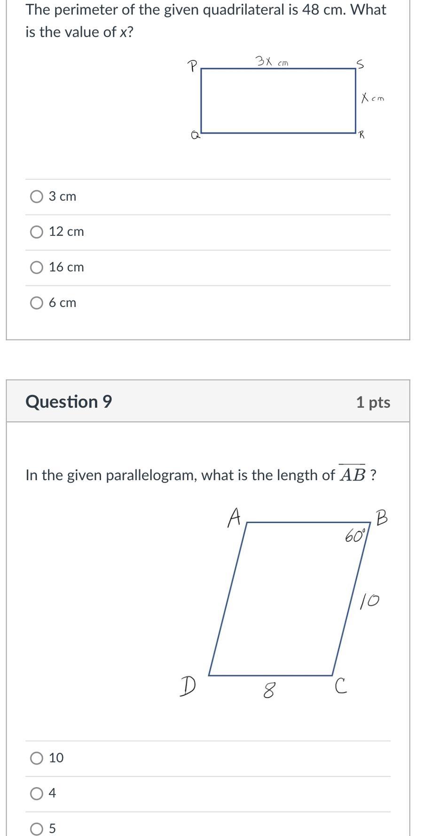The width and height of the screenshot is (423, 836).
Task: Click the perimeter question text
Action: click(206, 21)
